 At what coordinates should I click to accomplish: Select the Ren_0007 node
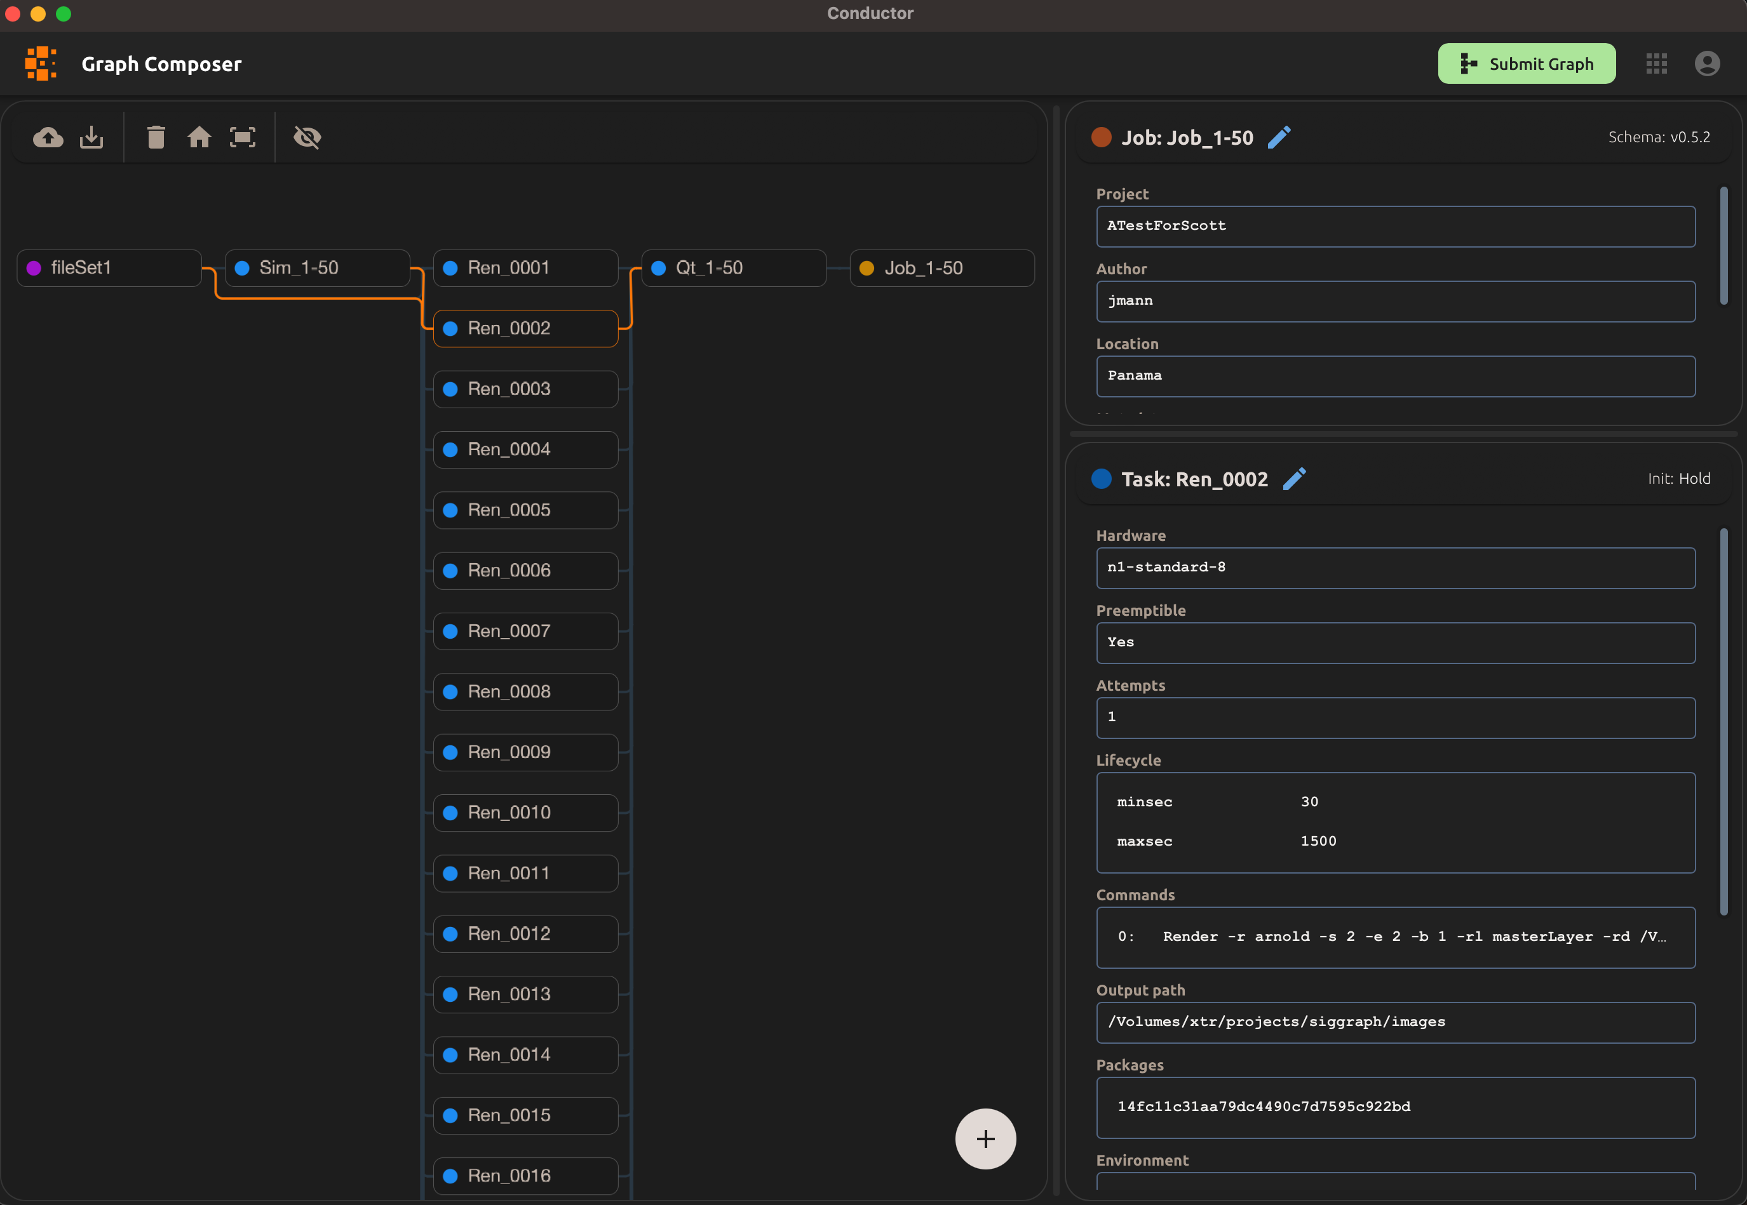tap(525, 631)
